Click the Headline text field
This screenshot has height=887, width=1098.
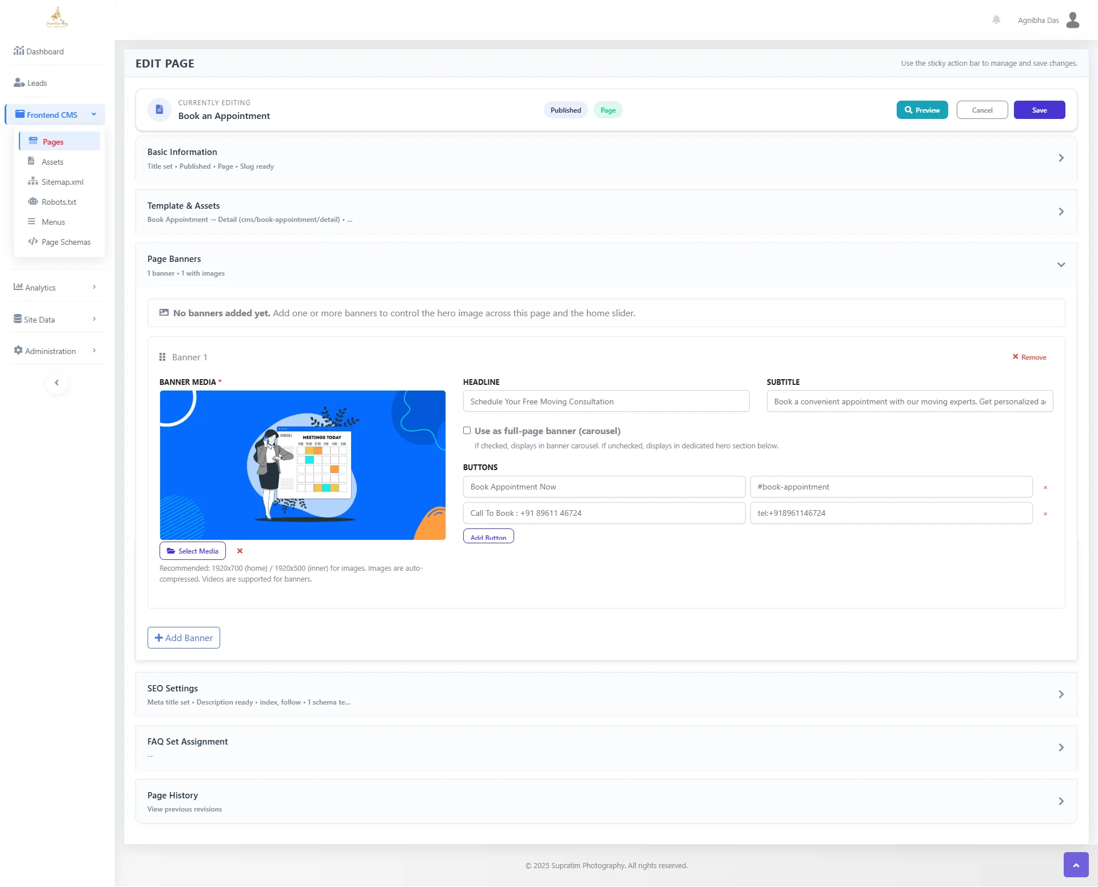click(606, 401)
